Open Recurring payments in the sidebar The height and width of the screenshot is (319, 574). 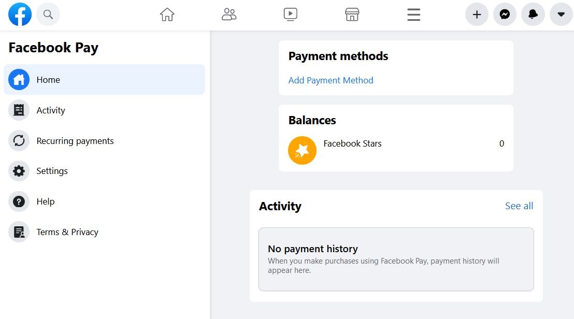(75, 140)
